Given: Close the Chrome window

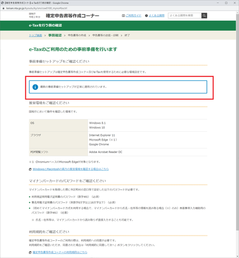Looking at the screenshot, I should point(234,3).
